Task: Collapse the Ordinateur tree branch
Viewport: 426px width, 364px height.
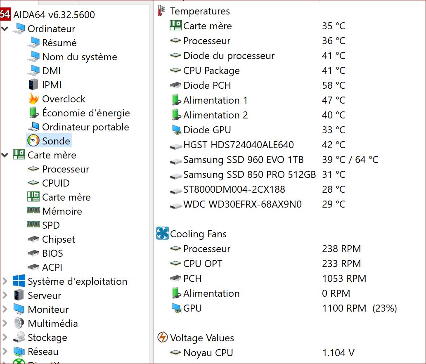Action: click(x=5, y=28)
